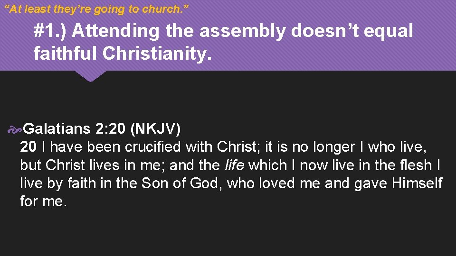Click the italicized word 'life' in the verse
This screenshot has width=456, height=256.
click(234, 165)
